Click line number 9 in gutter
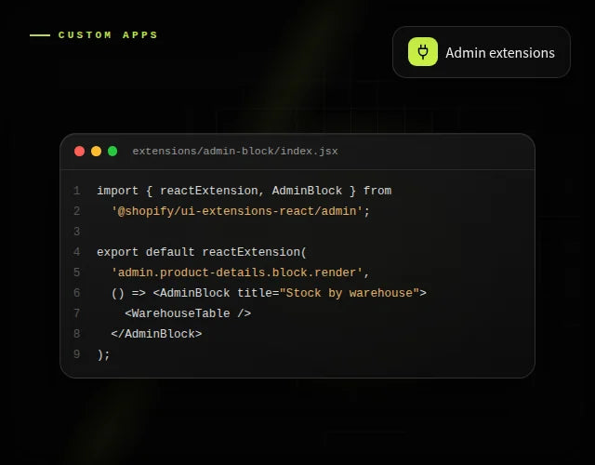This screenshot has height=465, width=595. pos(76,354)
